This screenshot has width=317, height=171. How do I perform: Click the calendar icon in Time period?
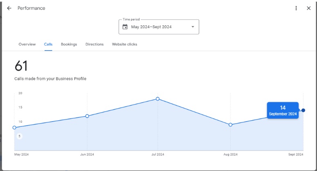[125, 27]
